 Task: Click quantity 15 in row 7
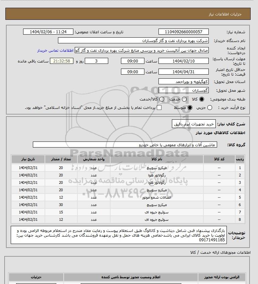pos(61,212)
